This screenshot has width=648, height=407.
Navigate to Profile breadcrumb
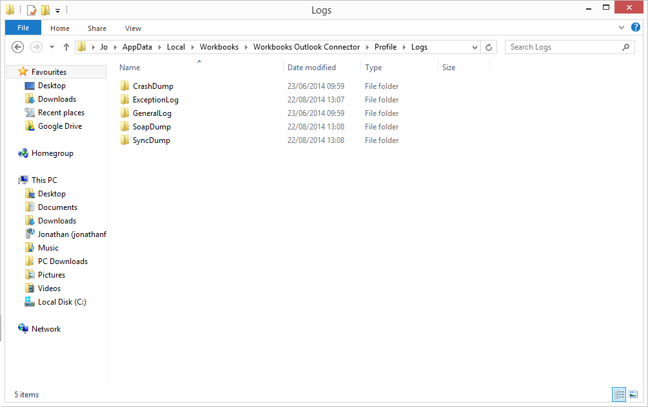point(386,47)
